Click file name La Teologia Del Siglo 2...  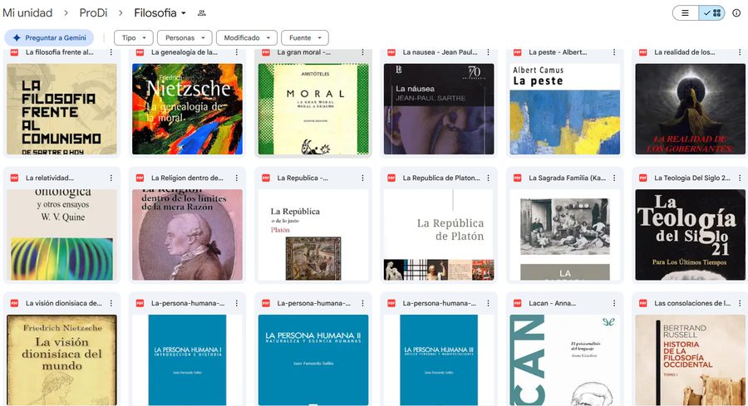[692, 178]
